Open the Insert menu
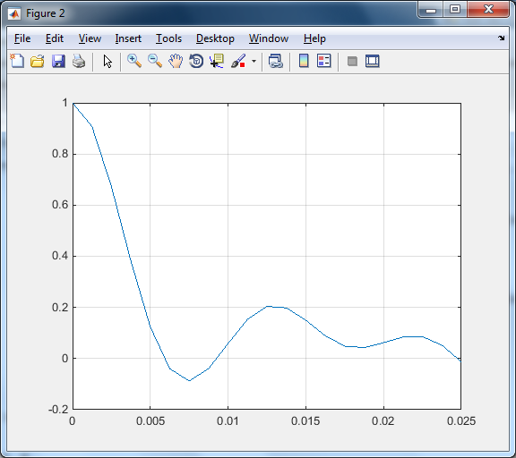Viewport: 516px width, 458px height. (128, 38)
